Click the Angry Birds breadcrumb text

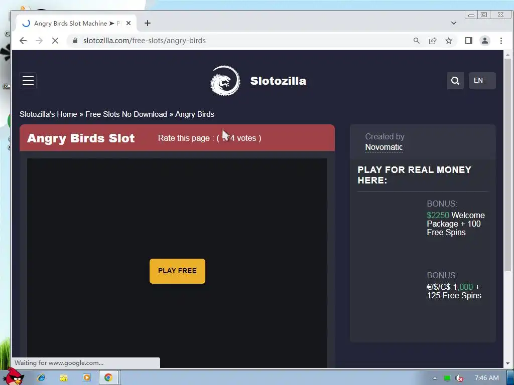pos(195,114)
